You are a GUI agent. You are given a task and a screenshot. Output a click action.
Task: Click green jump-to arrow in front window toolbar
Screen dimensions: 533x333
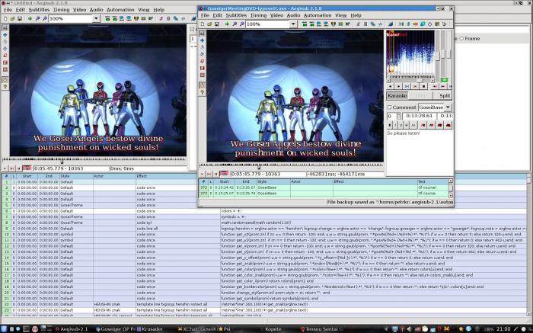coord(227,24)
